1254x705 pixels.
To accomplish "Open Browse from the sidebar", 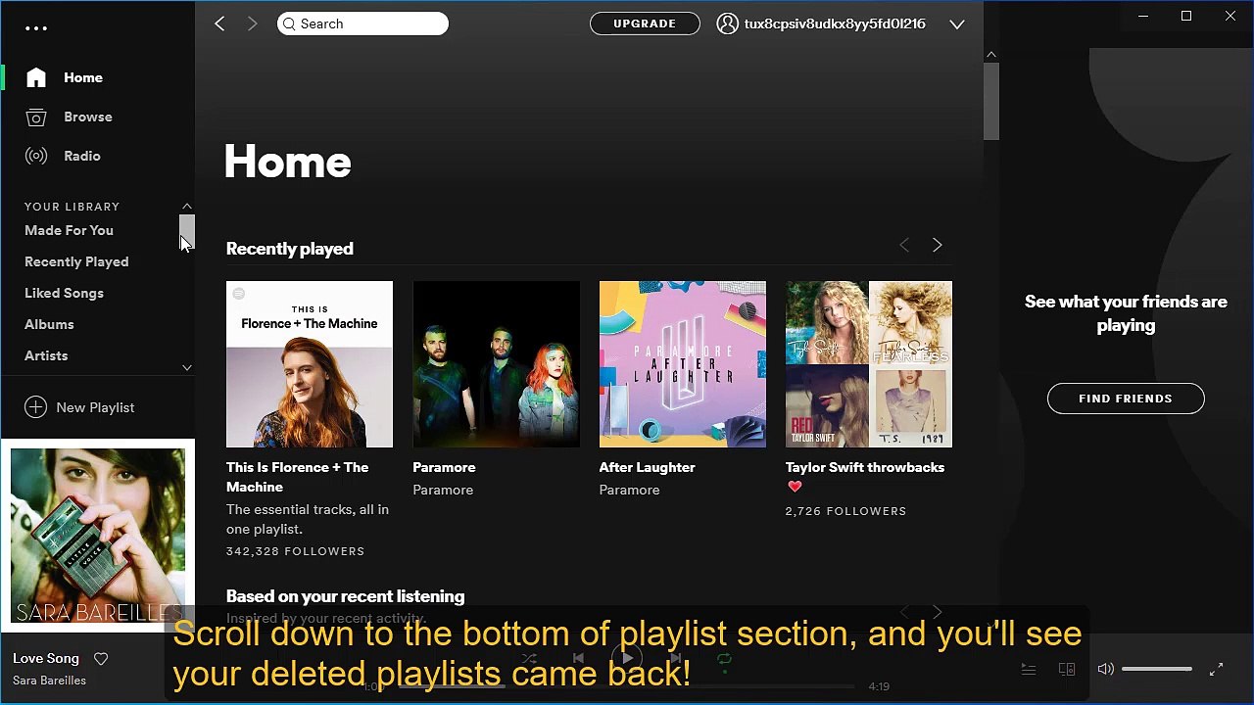I will point(88,117).
